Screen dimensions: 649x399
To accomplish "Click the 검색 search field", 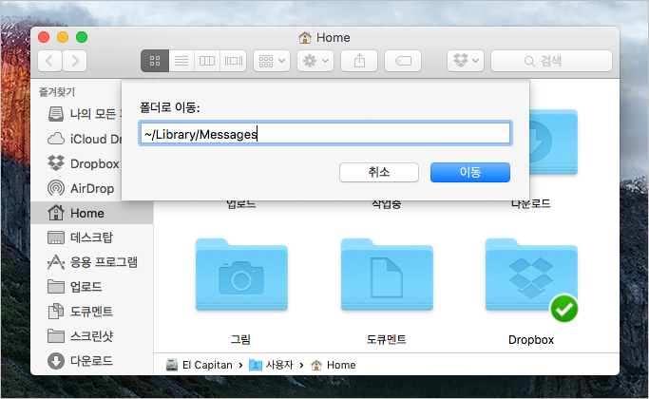I will tap(551, 61).
